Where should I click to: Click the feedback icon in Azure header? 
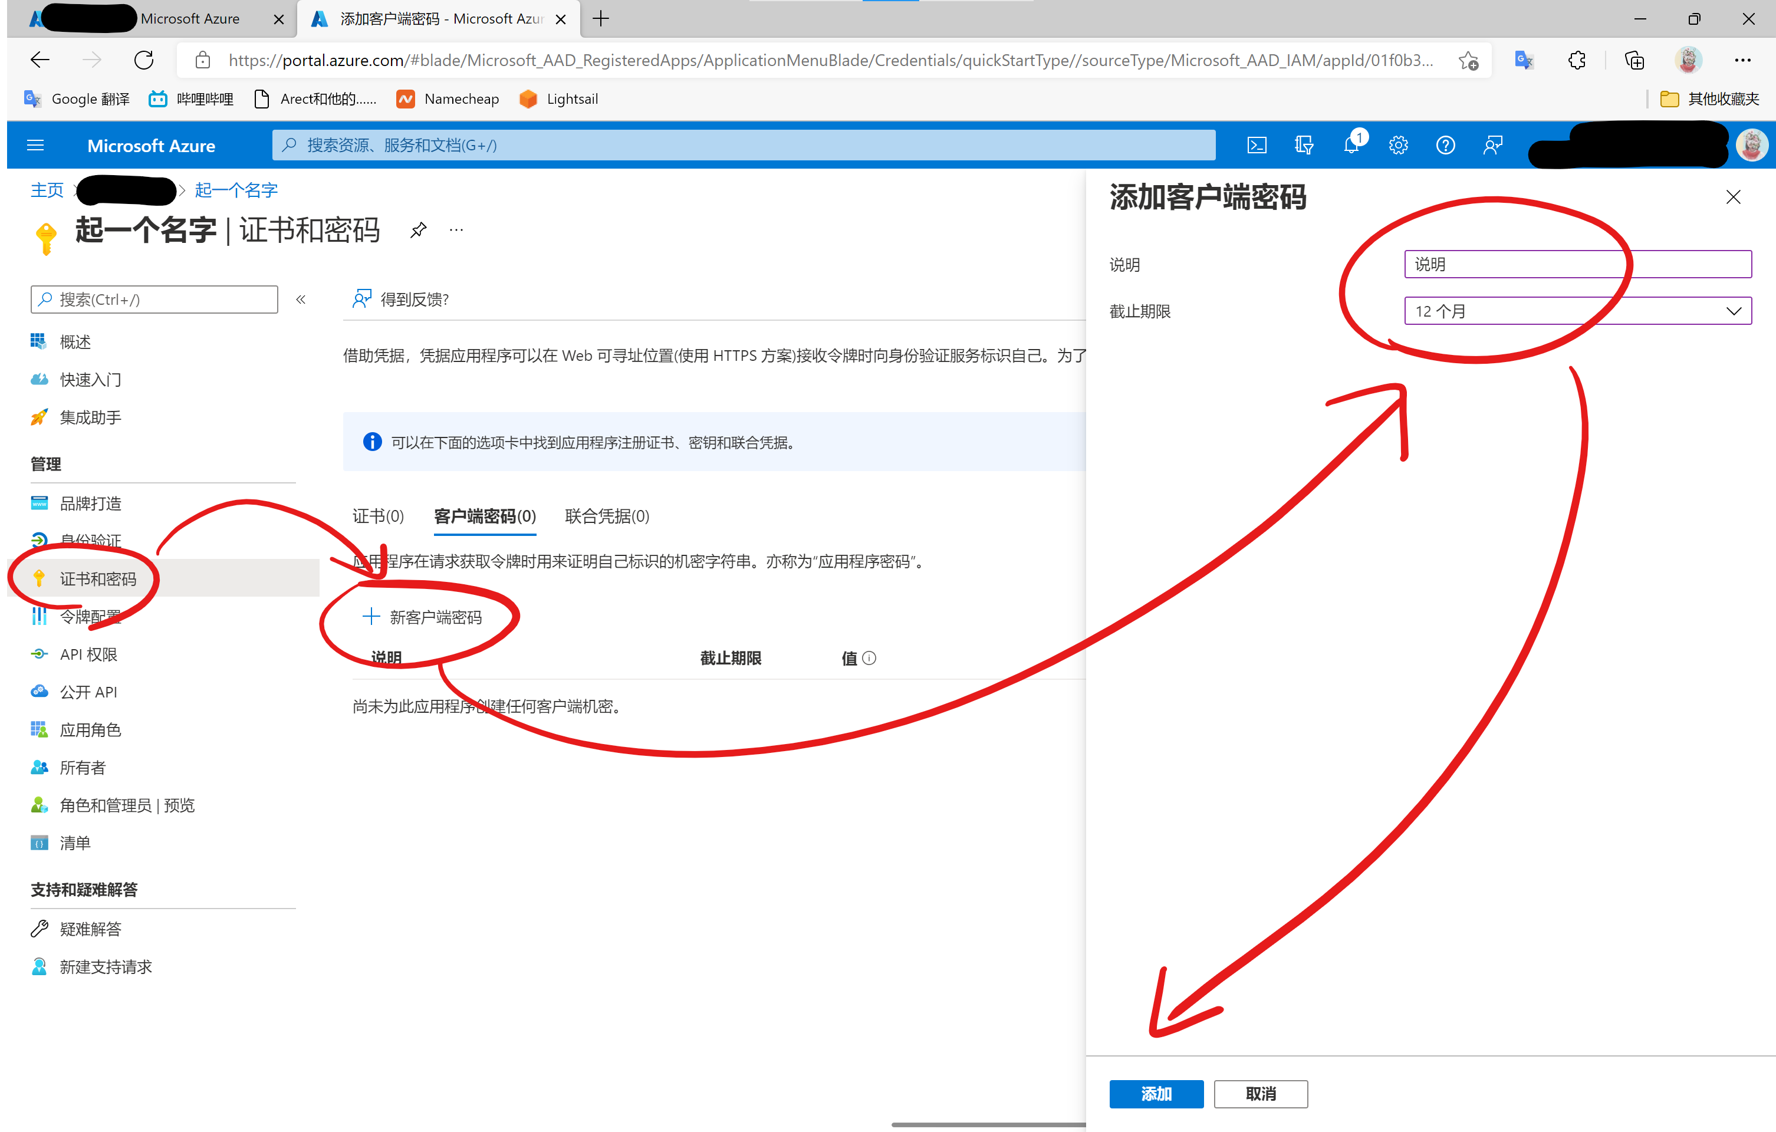tap(1492, 145)
